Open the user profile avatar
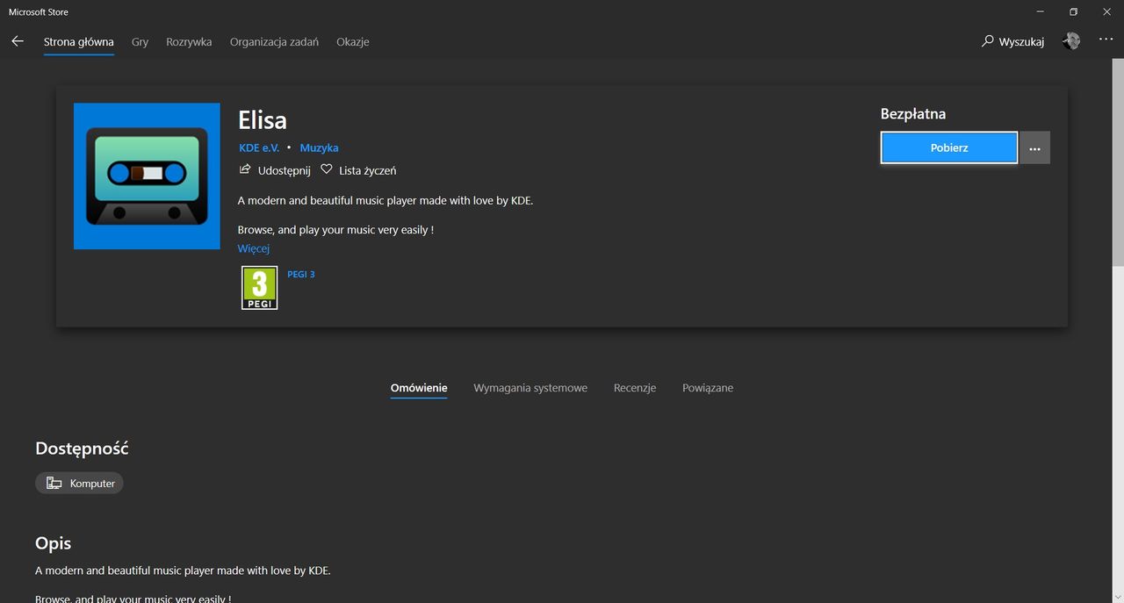This screenshot has width=1124, height=603. (x=1071, y=40)
